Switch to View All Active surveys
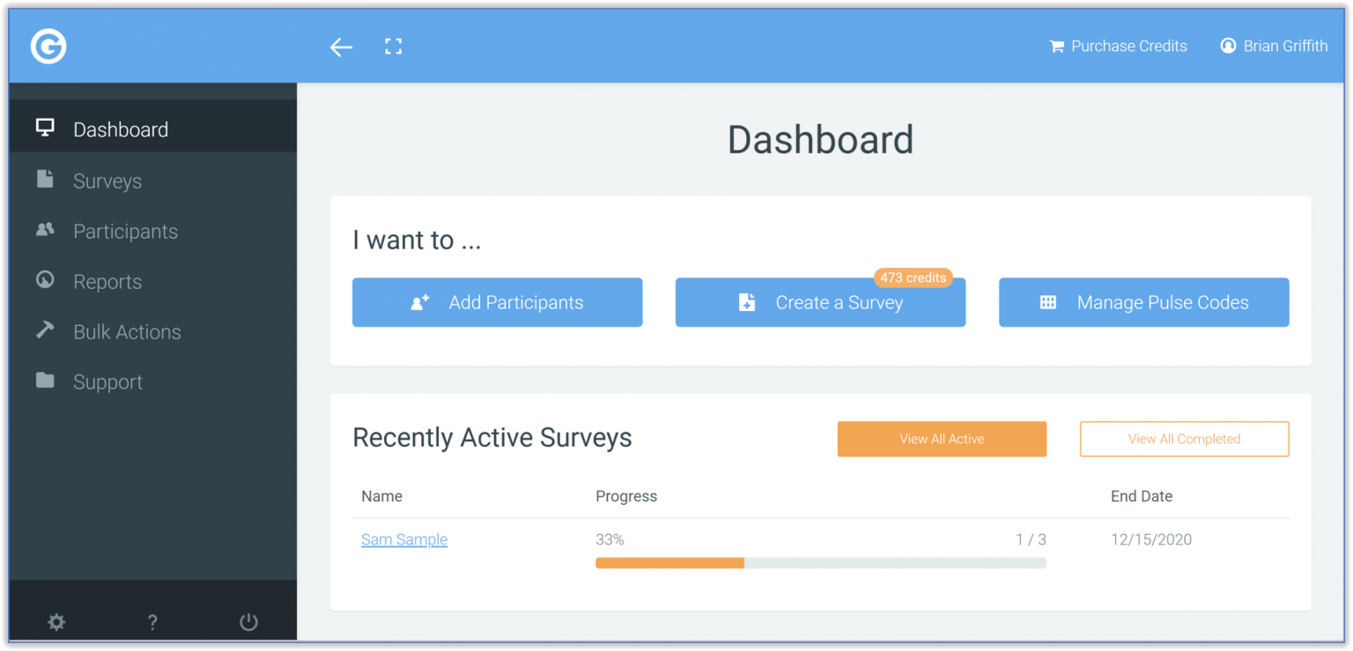 click(941, 439)
